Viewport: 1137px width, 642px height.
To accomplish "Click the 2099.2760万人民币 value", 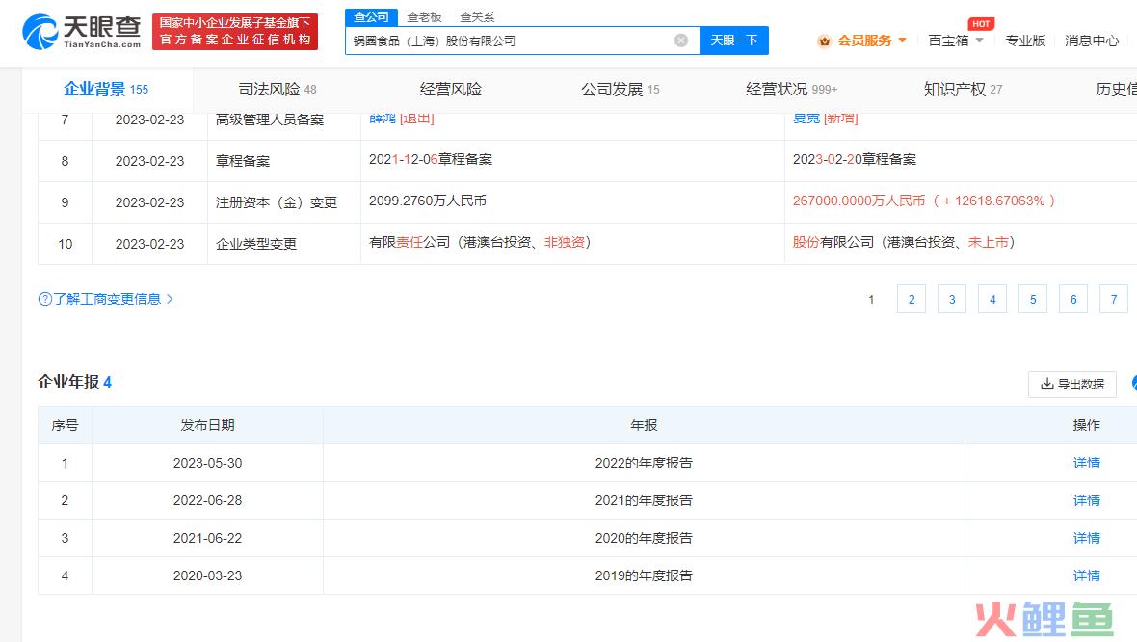I will (428, 201).
